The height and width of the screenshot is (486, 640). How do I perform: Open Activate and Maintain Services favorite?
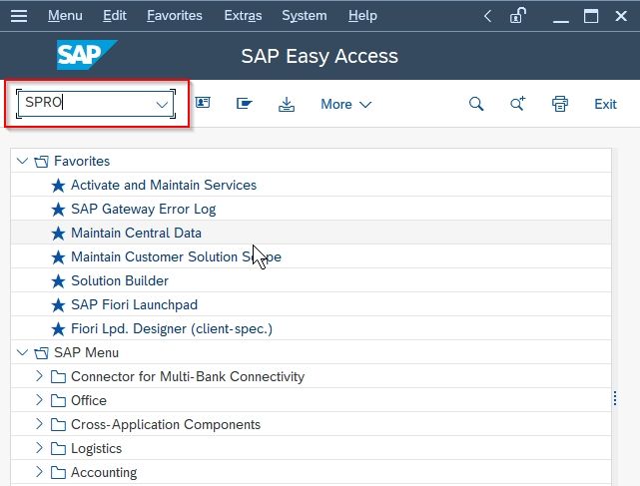(x=164, y=185)
